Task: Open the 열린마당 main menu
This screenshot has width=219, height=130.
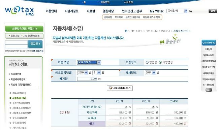Action: 108,11
